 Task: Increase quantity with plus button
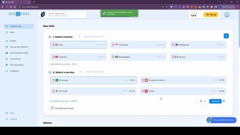(205, 101)
